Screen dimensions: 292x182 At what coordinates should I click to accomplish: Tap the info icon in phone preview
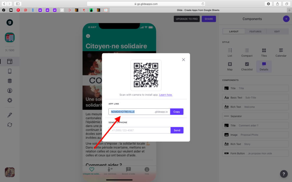[88, 36]
